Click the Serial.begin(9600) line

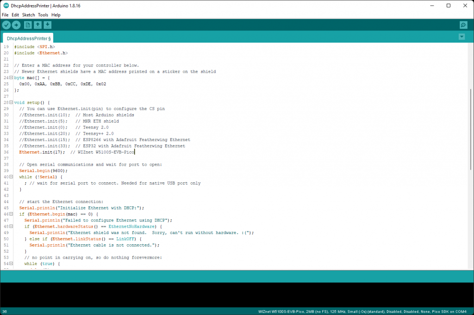point(43,171)
